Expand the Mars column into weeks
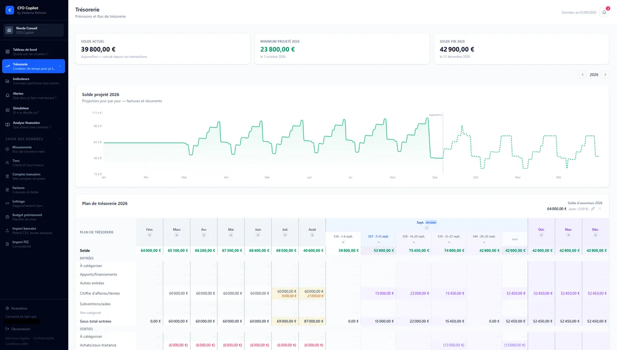 [x=177, y=235]
